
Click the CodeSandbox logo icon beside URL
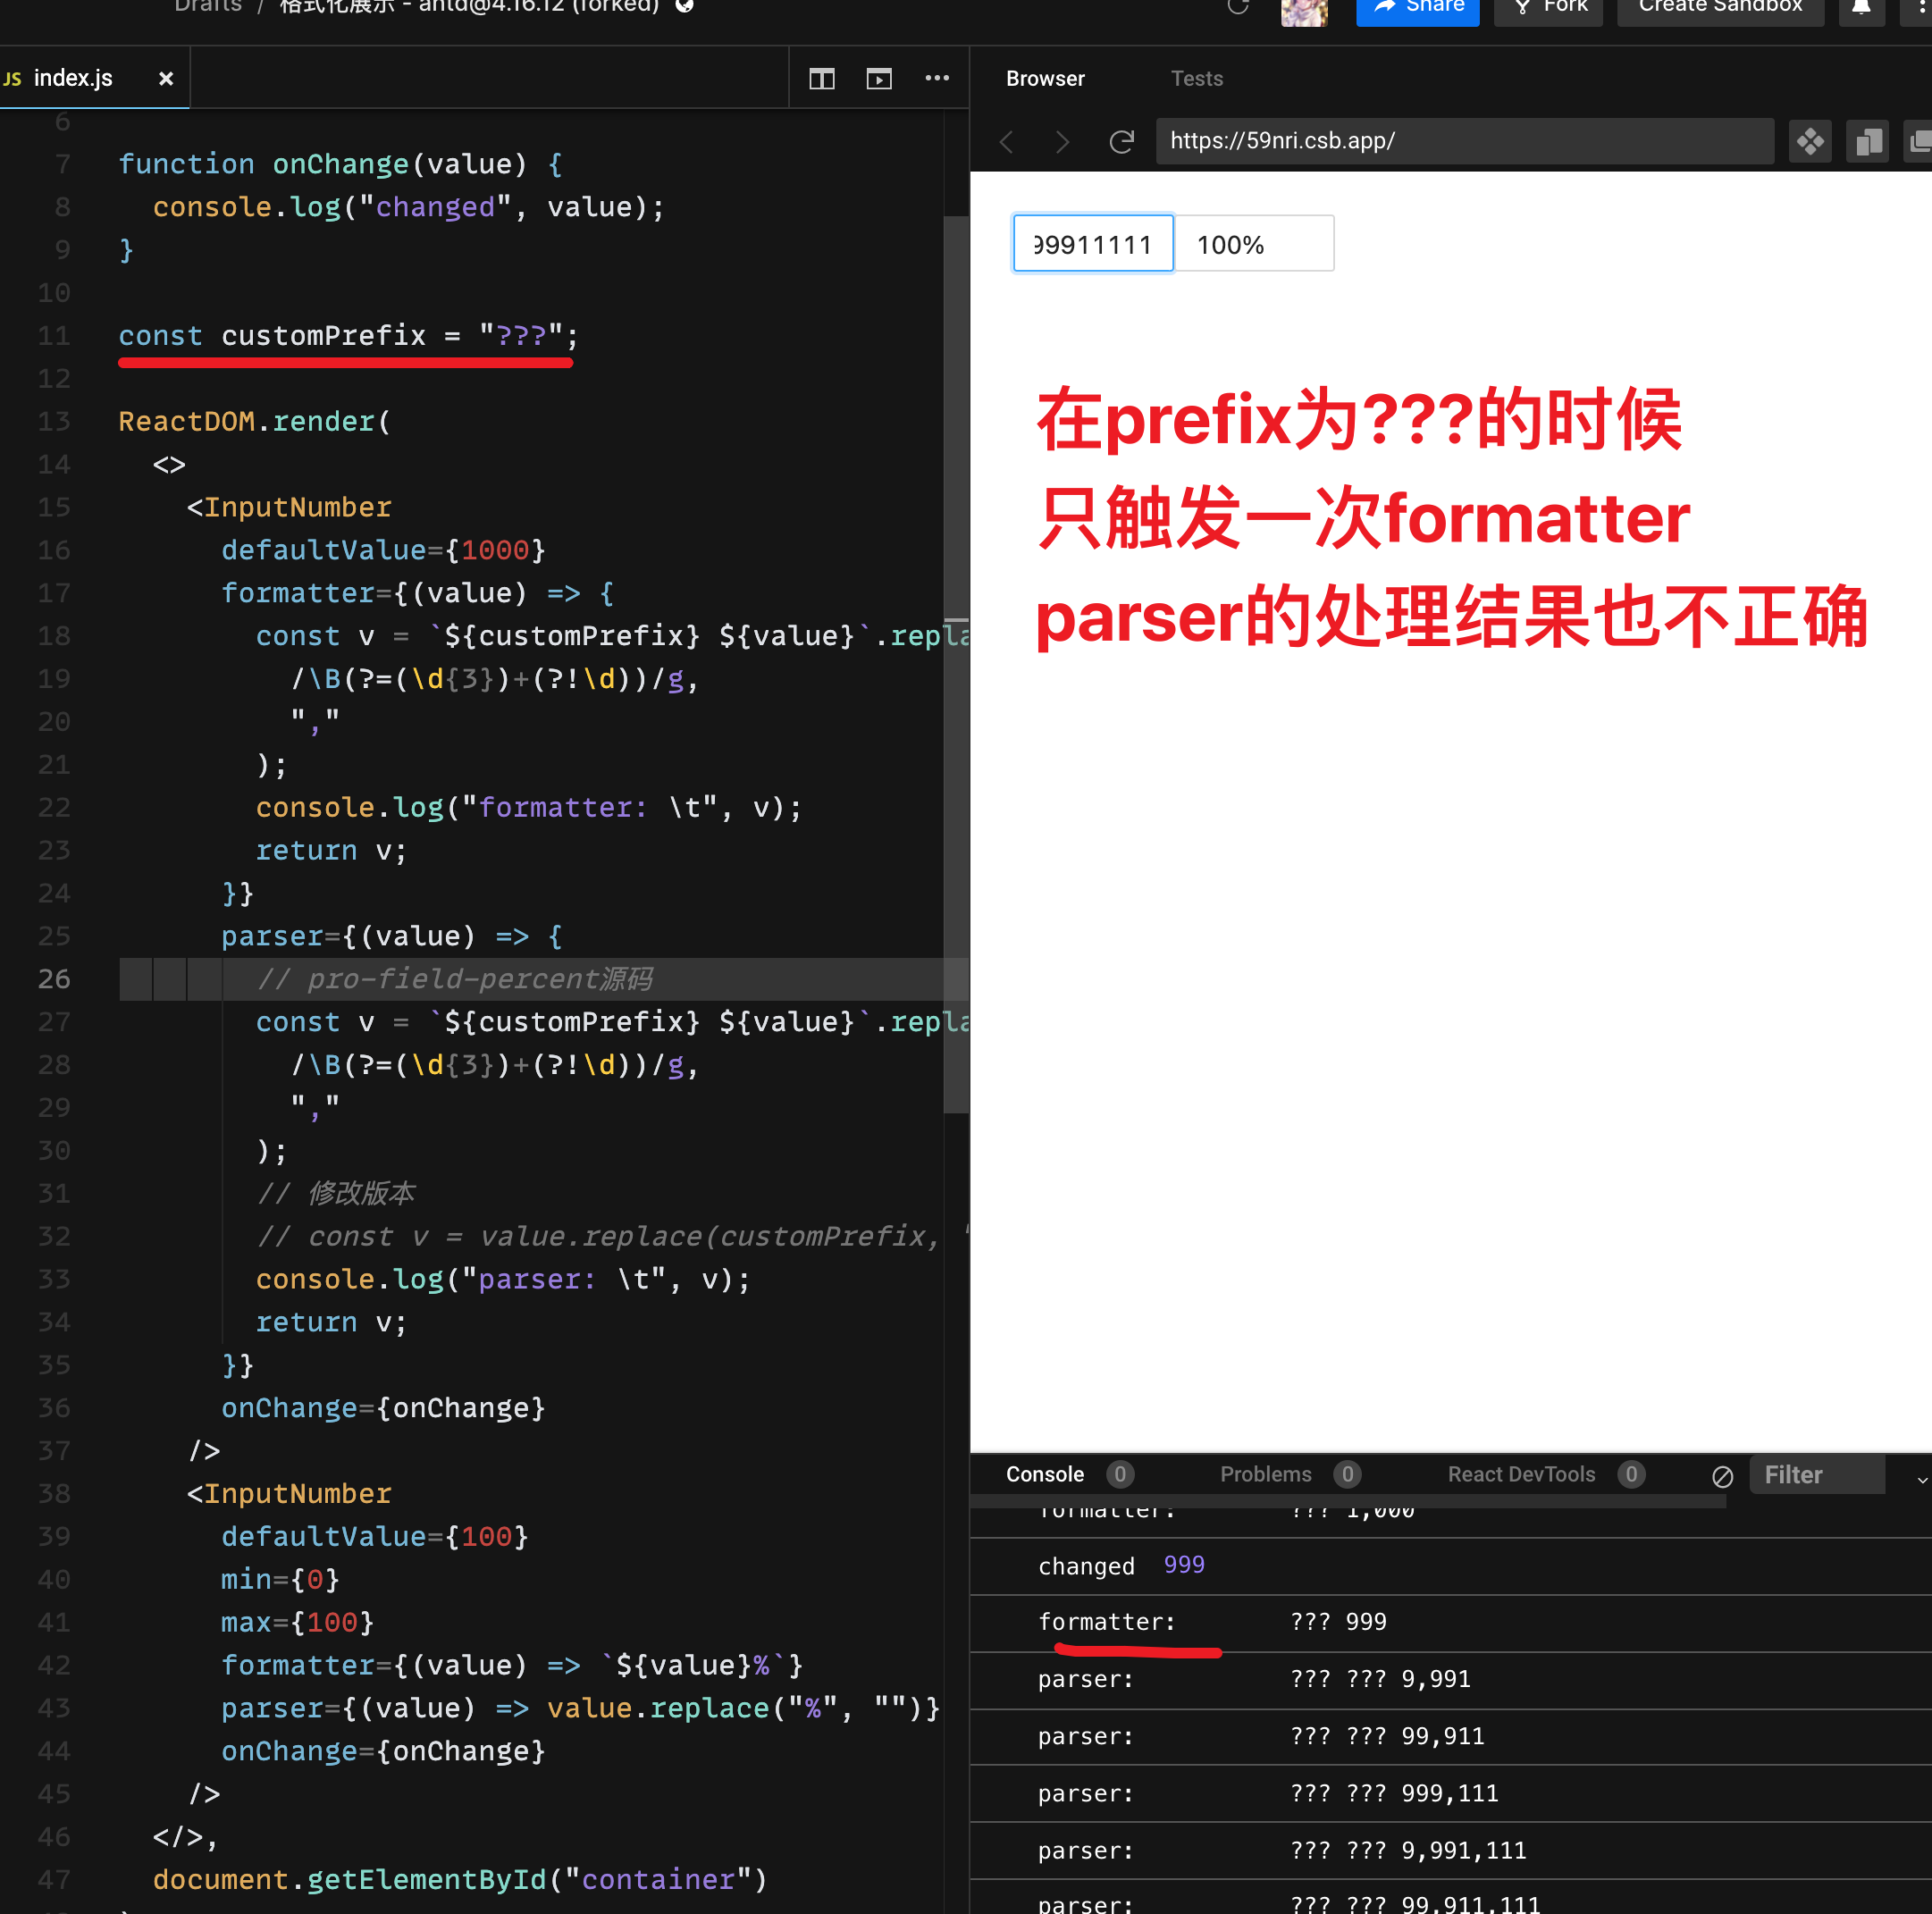coord(1810,141)
